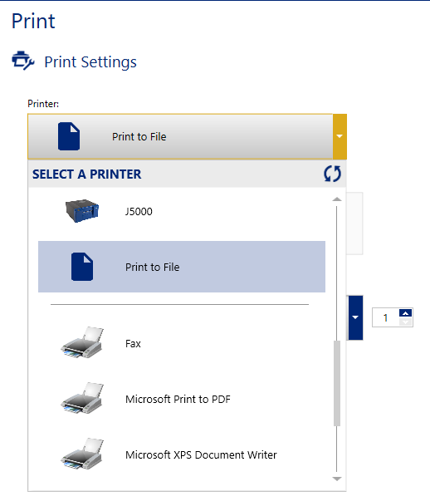The width and height of the screenshot is (430, 501).
Task: Click the scrollbar down arrow in list
Action: click(x=337, y=479)
